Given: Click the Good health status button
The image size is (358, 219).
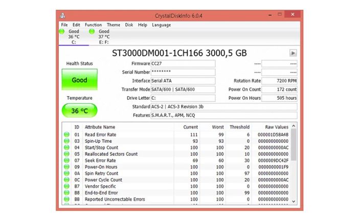Looking at the screenshot, I should point(79,79).
